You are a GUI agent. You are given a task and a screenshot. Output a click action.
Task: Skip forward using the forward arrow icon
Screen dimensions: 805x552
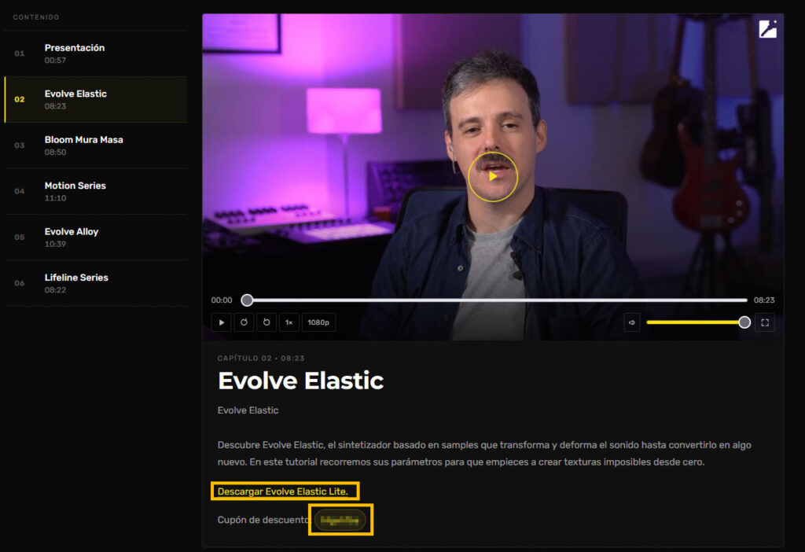coord(266,322)
